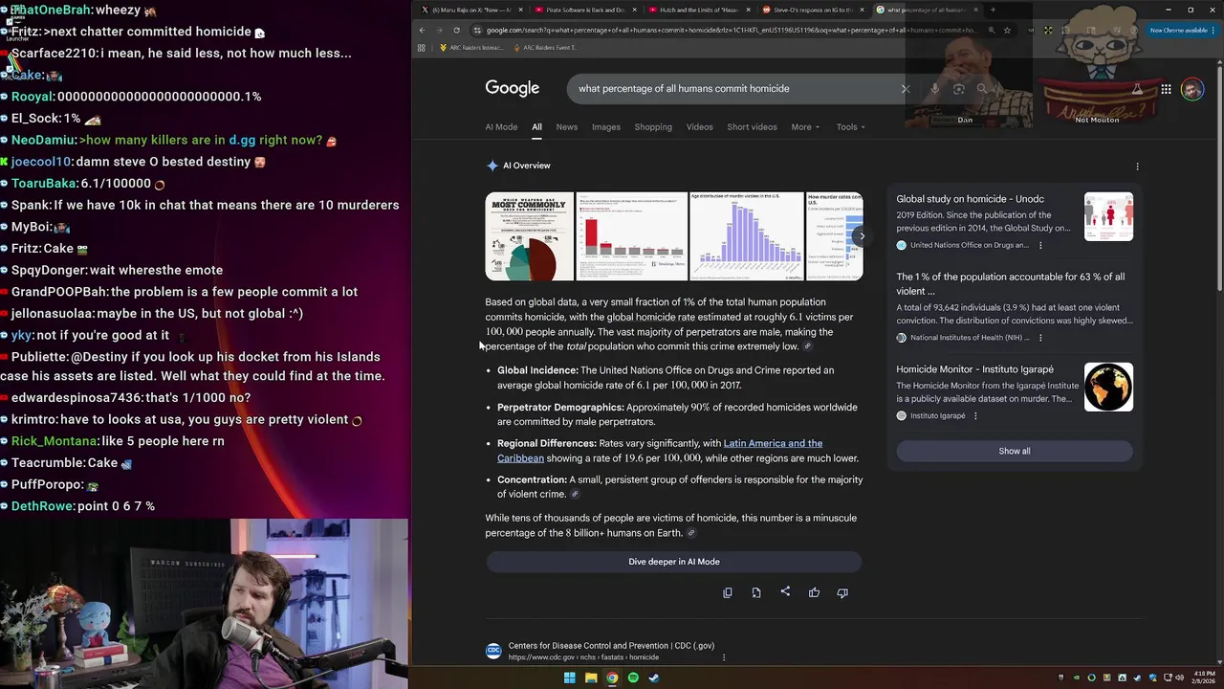Viewport: 1224px width, 689px height.
Task: Switch to Videos results
Action: tap(699, 127)
